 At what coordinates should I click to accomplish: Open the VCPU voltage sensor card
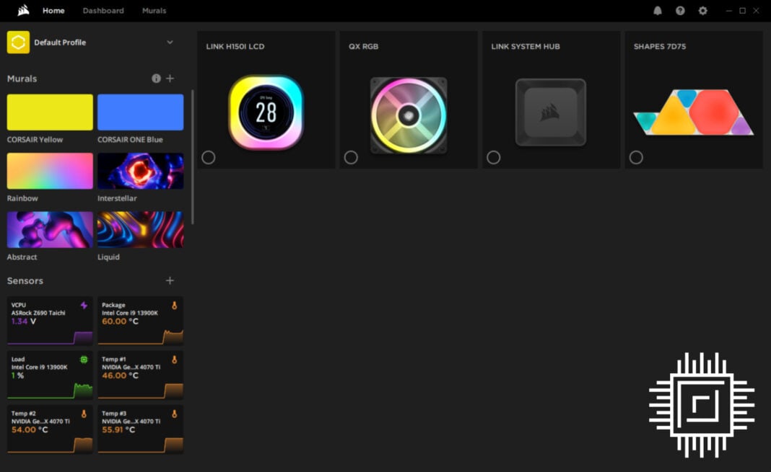pyautogui.click(x=50, y=321)
